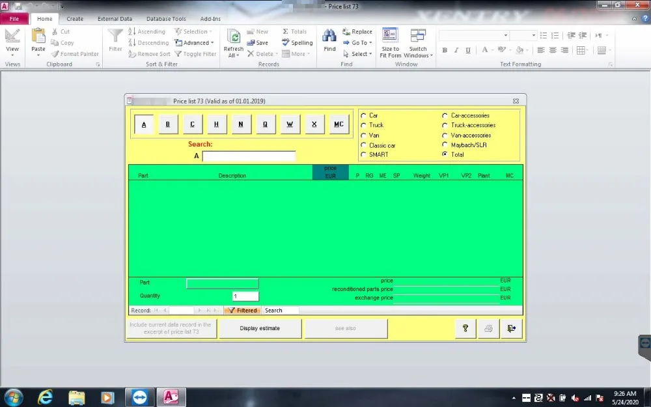The image size is (651, 407).
Task: Click Remove Sort
Action: (149, 54)
